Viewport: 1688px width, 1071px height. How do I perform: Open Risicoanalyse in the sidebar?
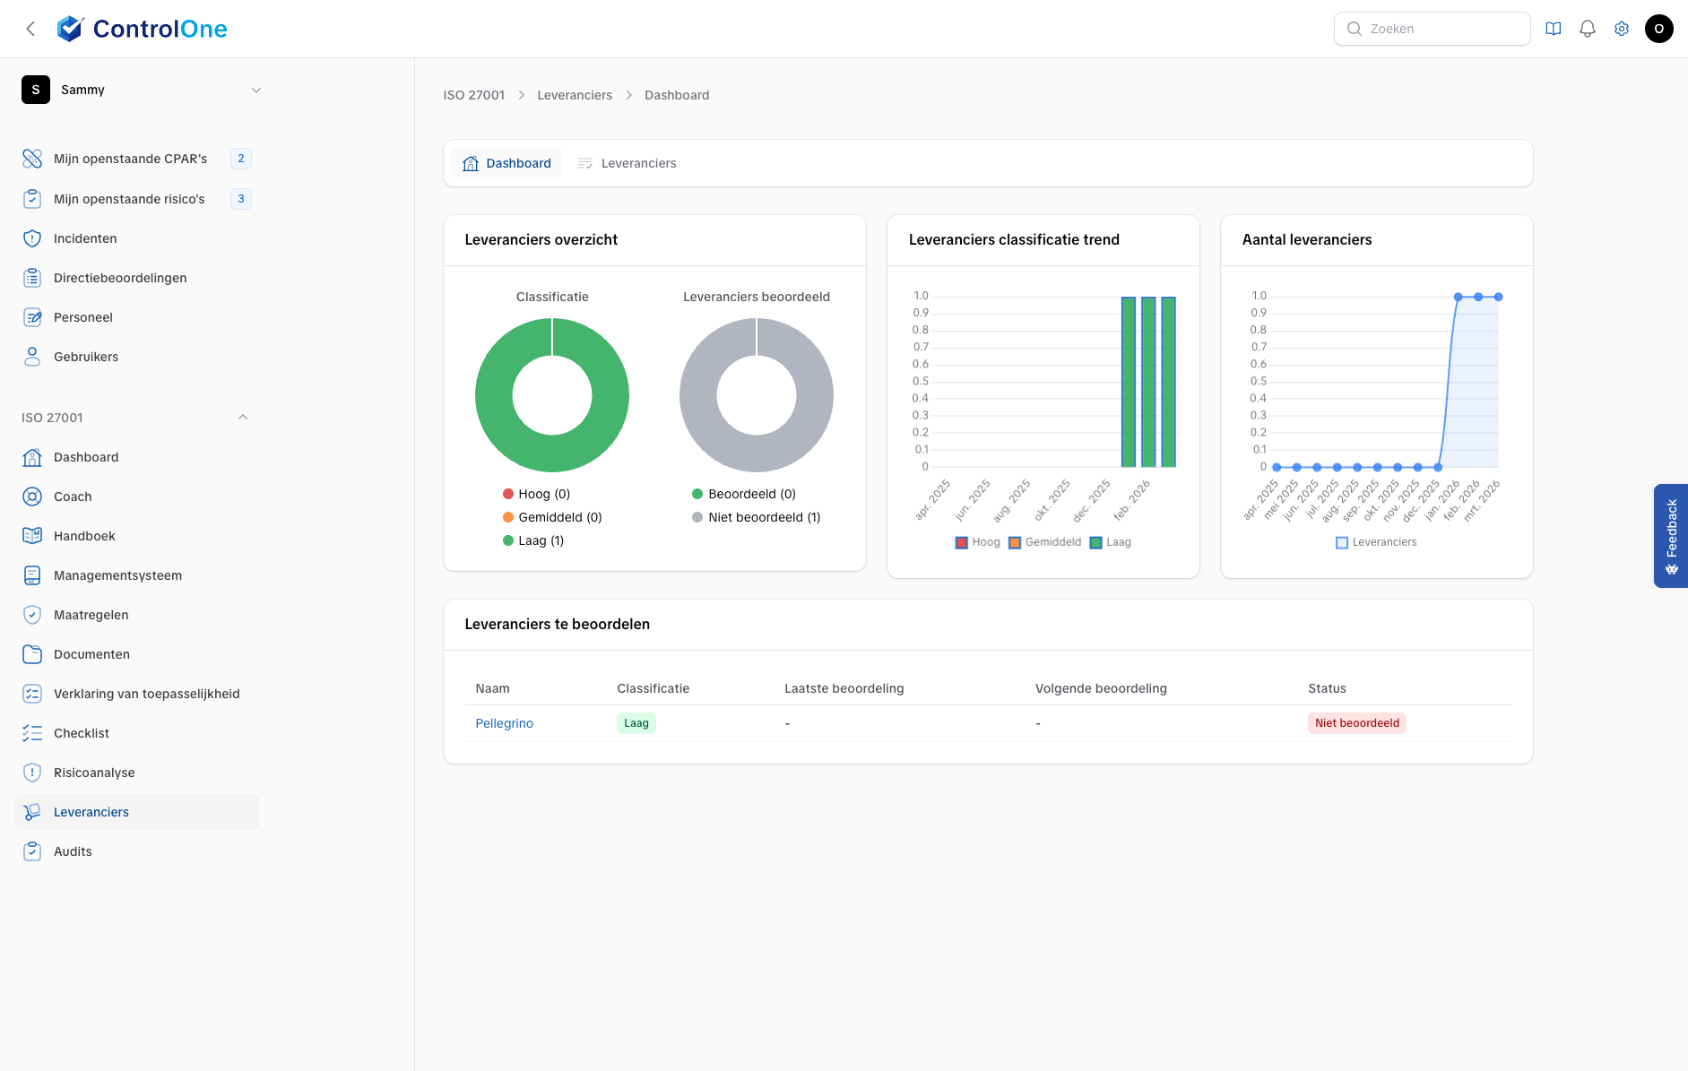click(x=94, y=773)
